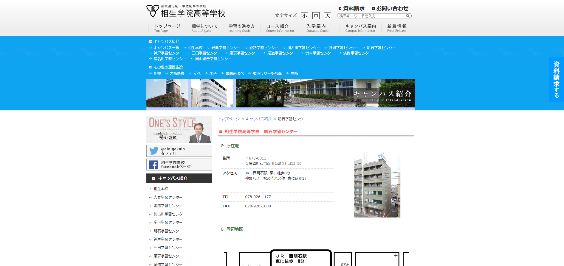
Task: Click the keyword search input field
Action: 372,16
